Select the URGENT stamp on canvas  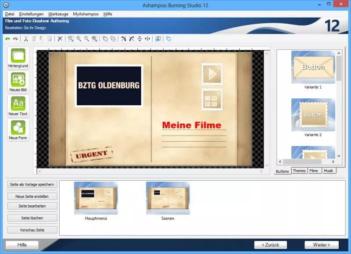click(x=92, y=154)
